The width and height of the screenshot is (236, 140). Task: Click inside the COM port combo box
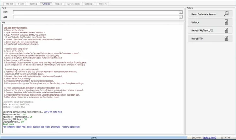click(96, 12)
